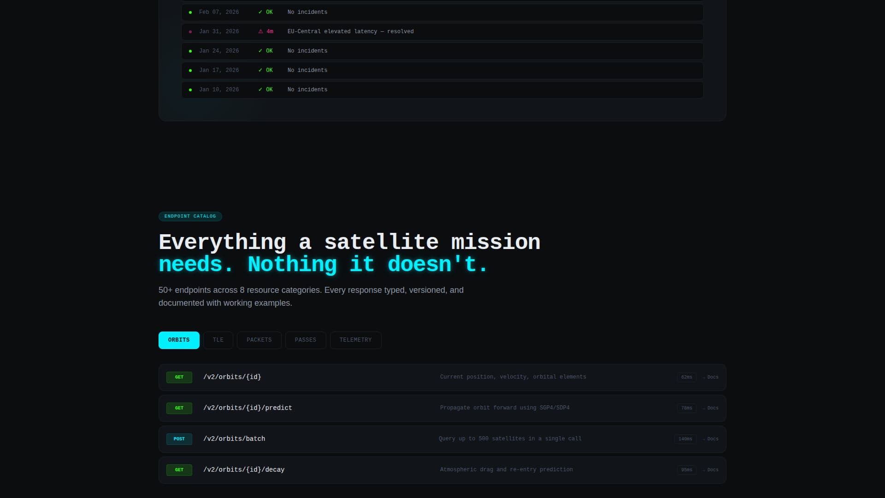
Task: Open Docs link for /v2/orbits/batch
Action: click(x=710, y=439)
